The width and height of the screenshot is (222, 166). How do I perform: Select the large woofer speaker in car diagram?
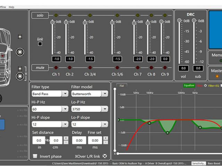point(20,52)
